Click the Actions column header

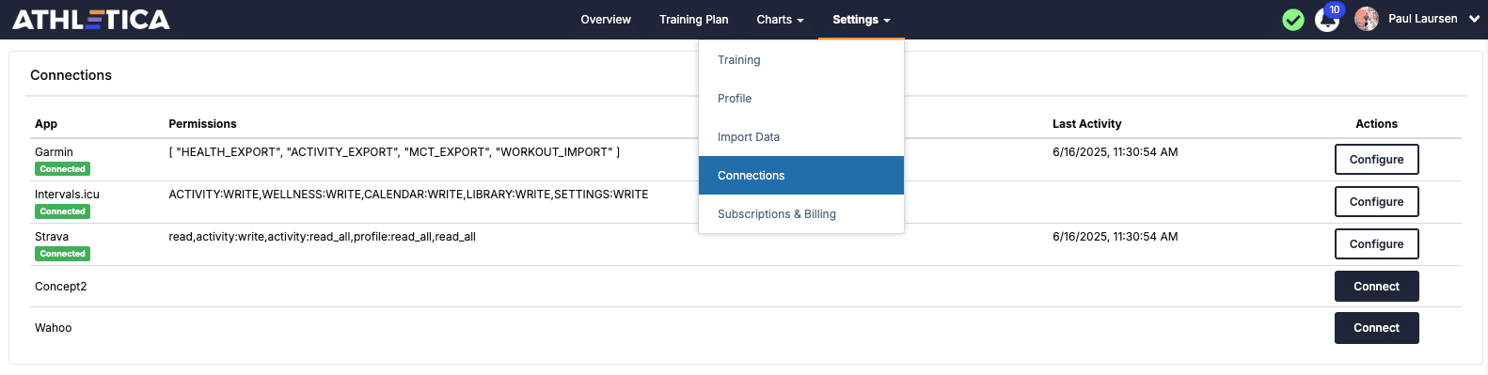click(x=1376, y=124)
